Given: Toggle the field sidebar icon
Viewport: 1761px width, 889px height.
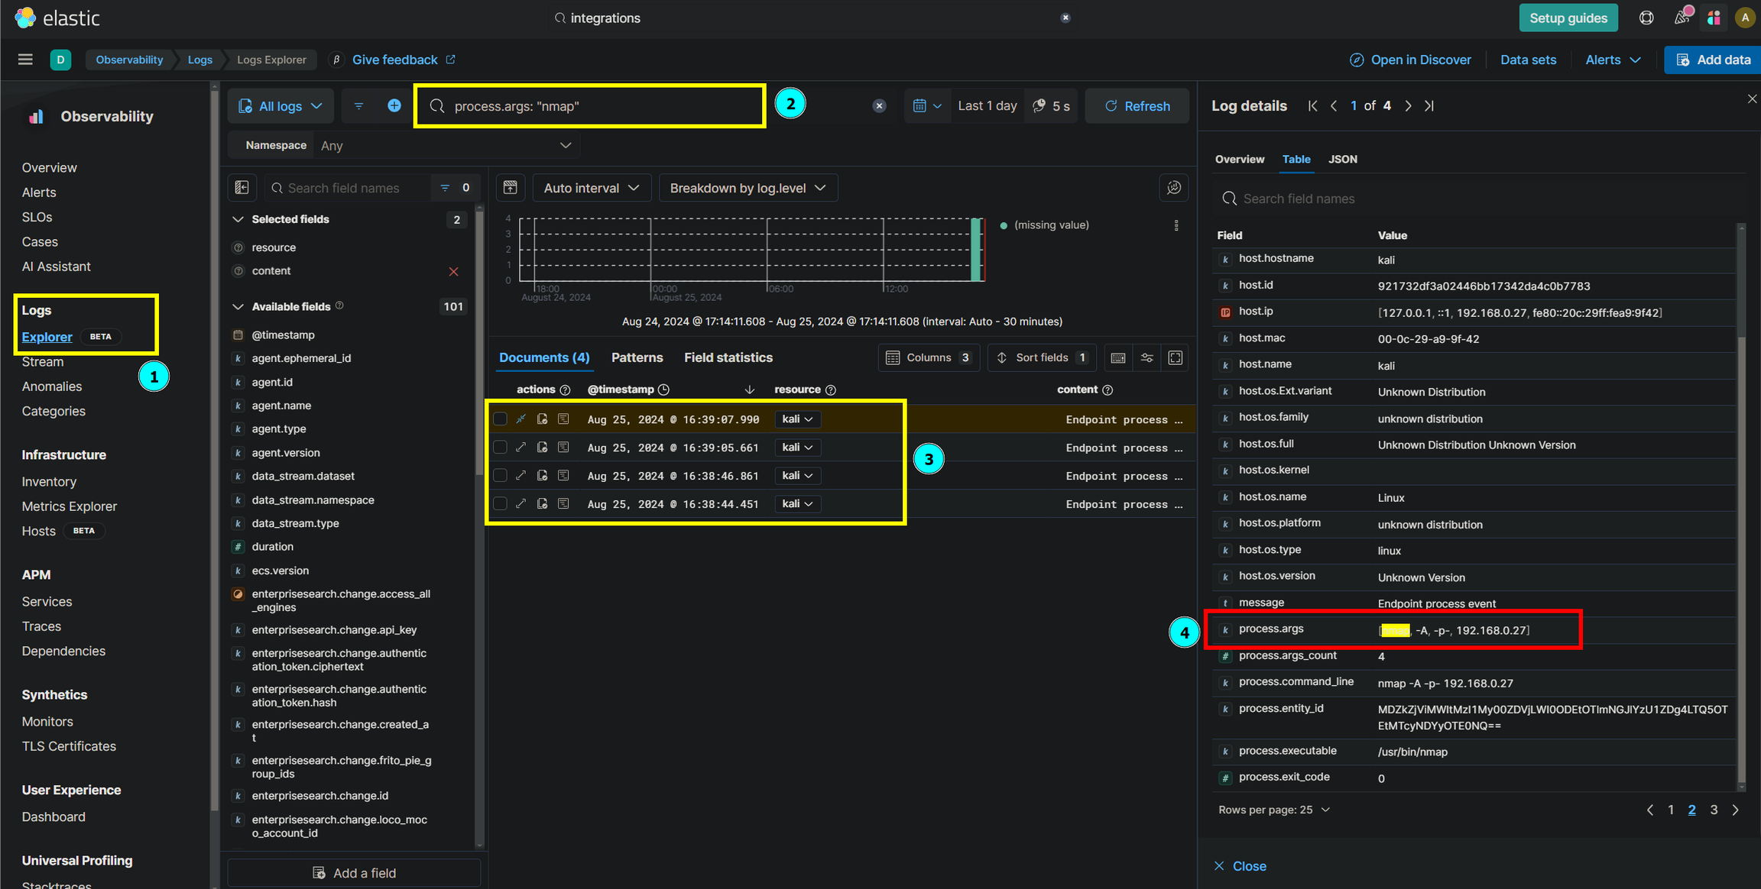Looking at the screenshot, I should tap(242, 188).
